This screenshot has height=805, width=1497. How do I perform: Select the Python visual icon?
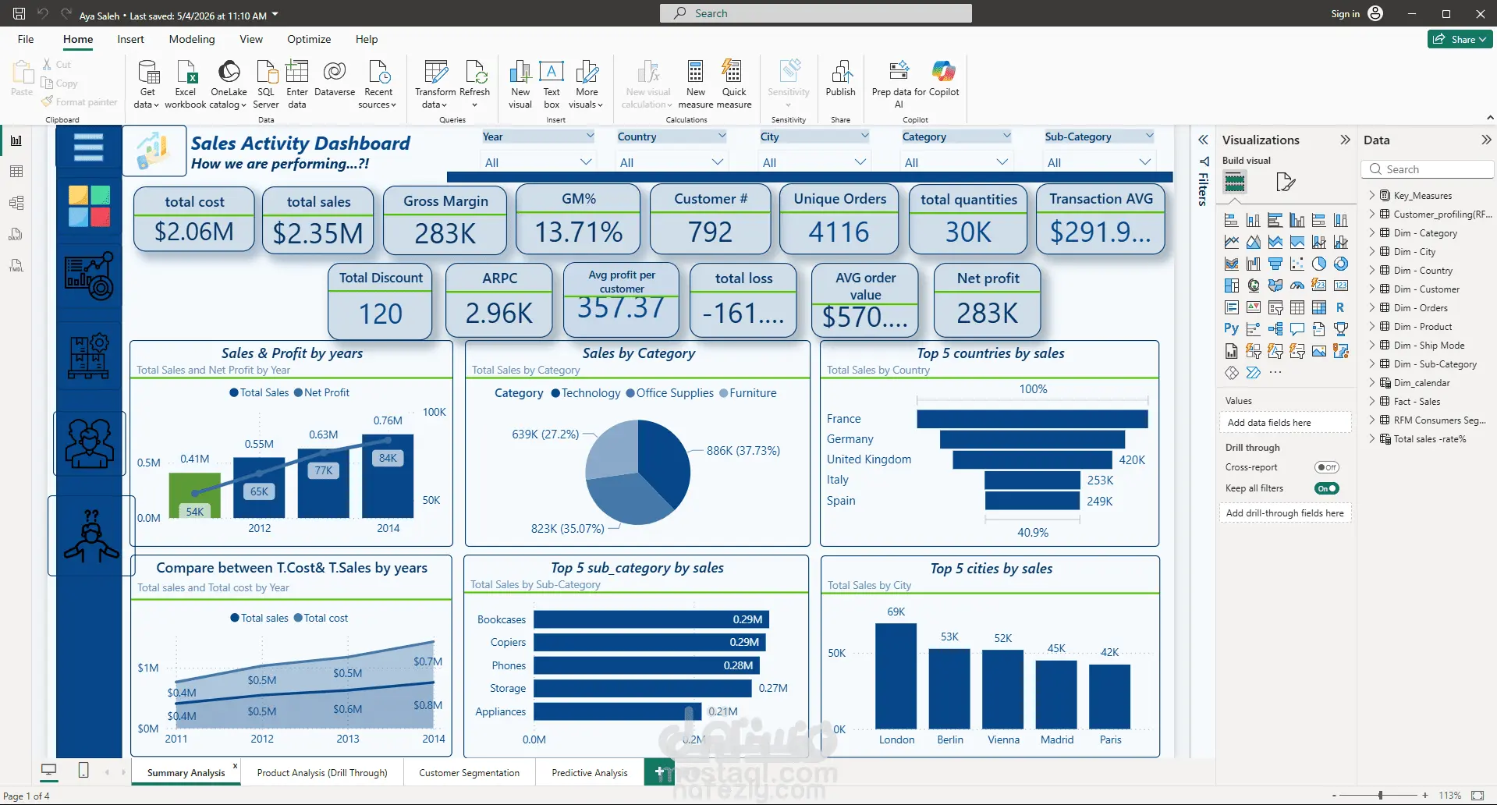pos(1231,328)
